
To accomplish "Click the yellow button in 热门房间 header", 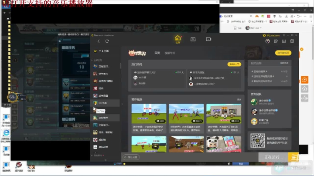I will 234,64.
